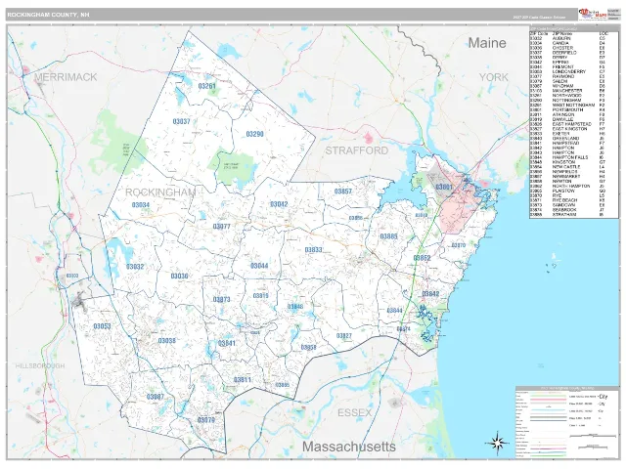
Task: Select ZIP code label 03858
Action: click(309, 348)
